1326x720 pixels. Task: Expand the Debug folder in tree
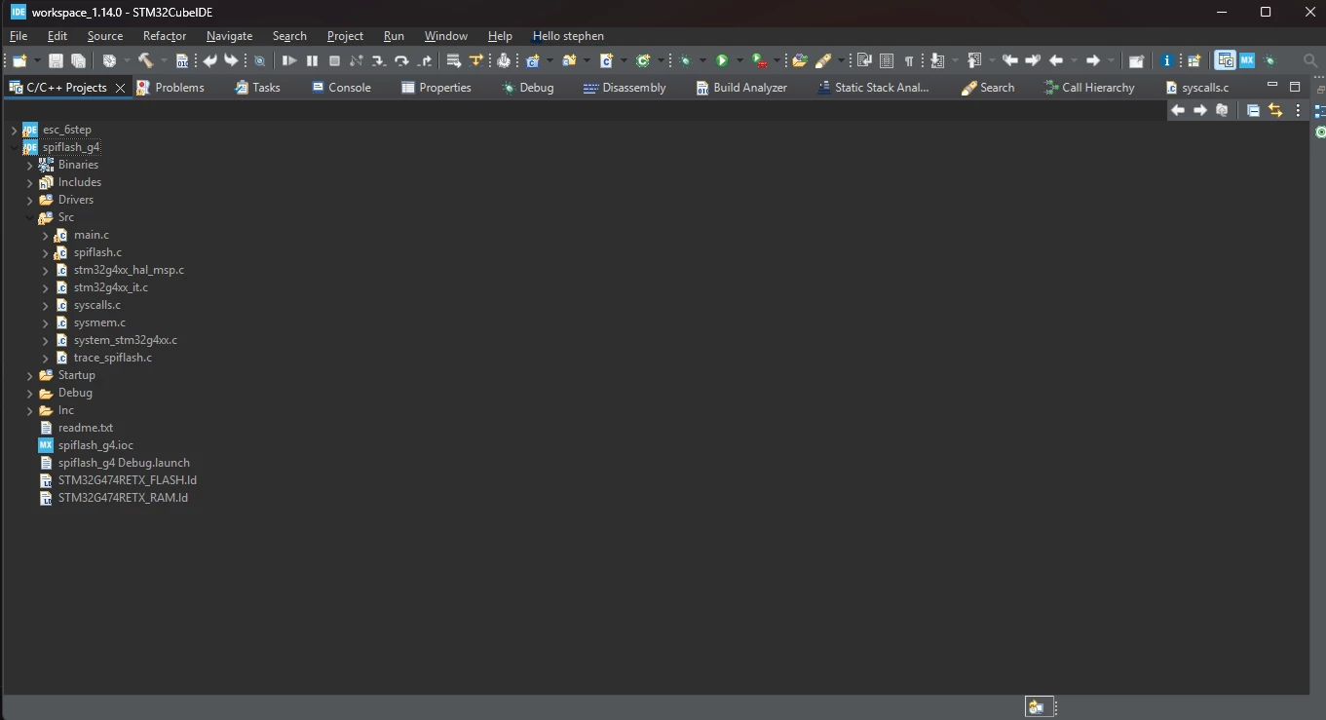tap(30, 394)
